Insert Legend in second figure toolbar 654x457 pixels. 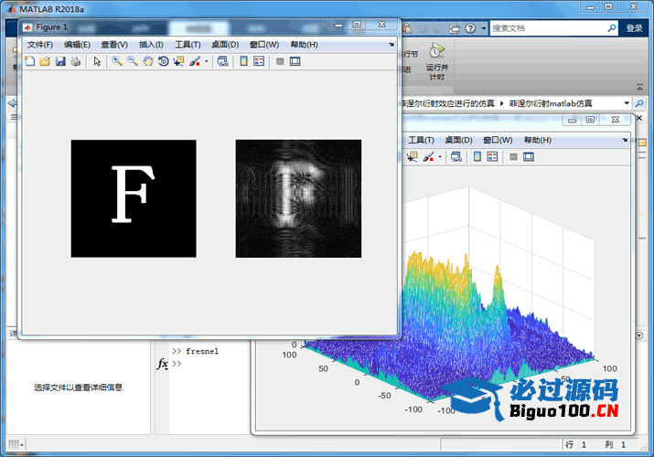pyautogui.click(x=492, y=156)
